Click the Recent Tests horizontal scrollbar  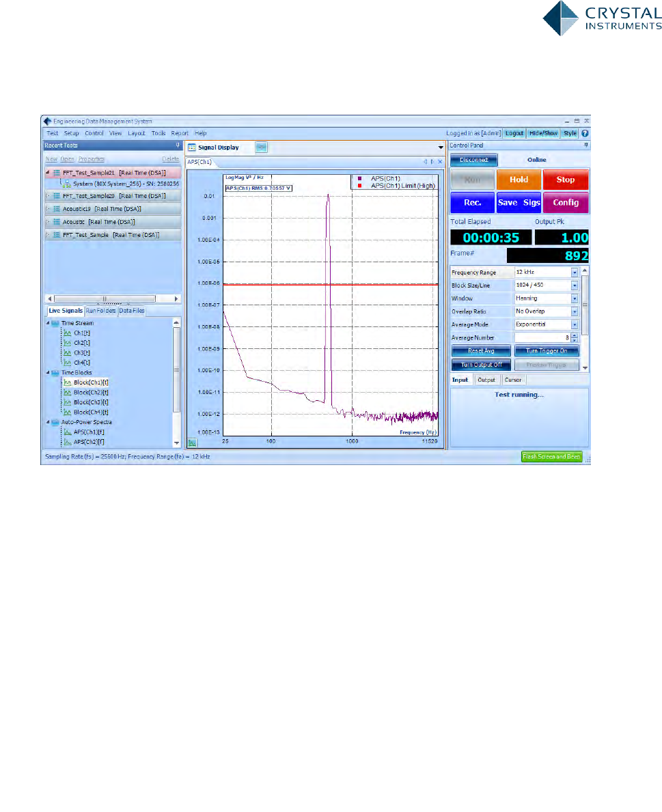click(x=113, y=299)
